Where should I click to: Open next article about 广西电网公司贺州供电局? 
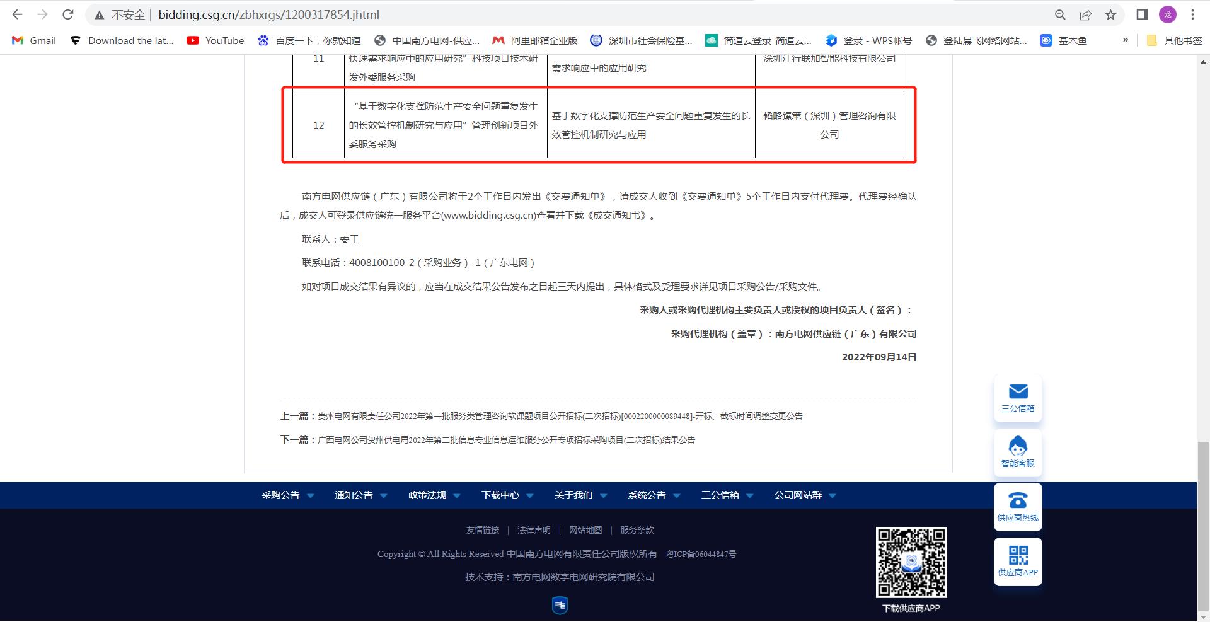coord(506,440)
